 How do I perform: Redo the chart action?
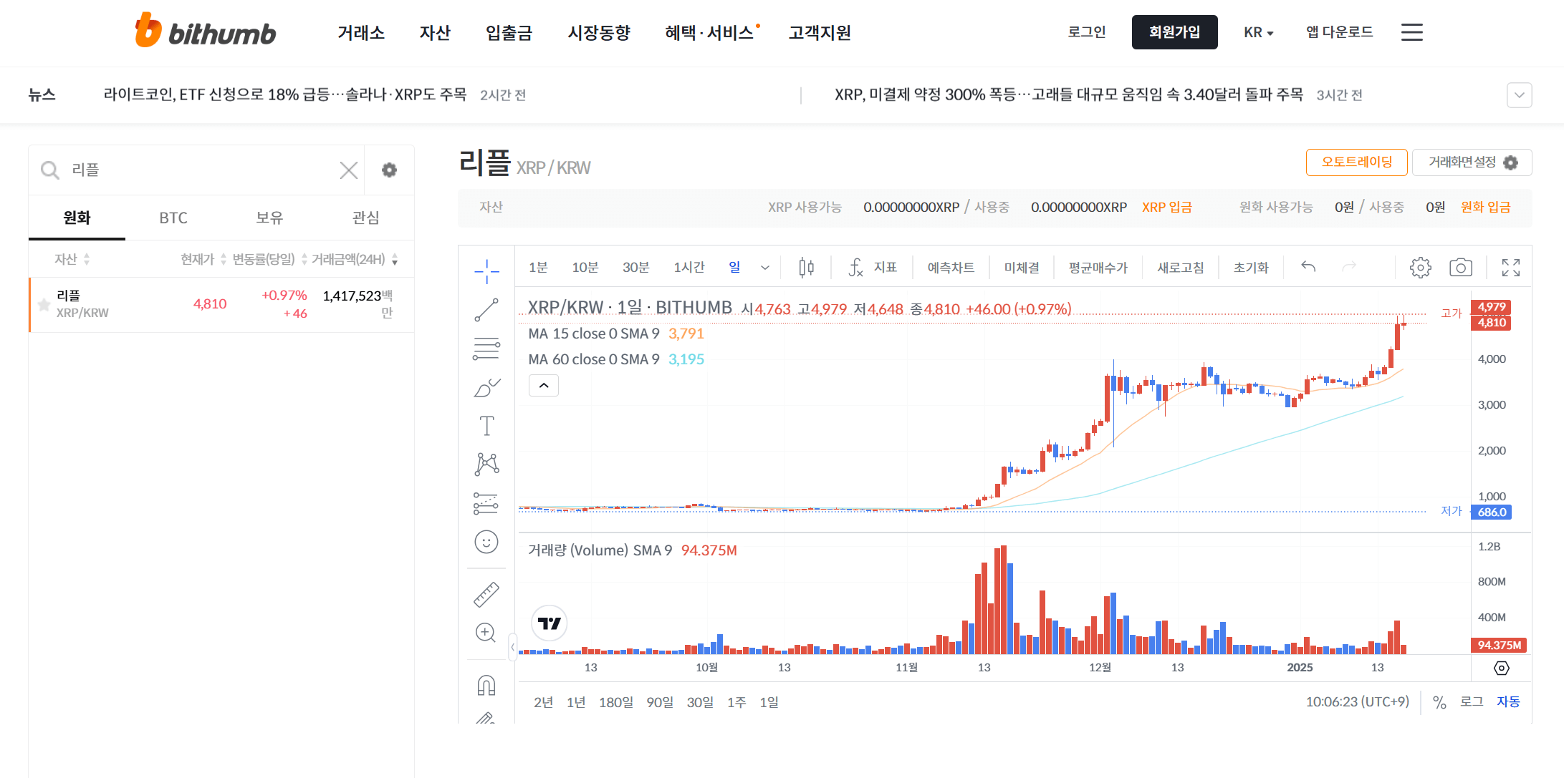(x=1349, y=267)
